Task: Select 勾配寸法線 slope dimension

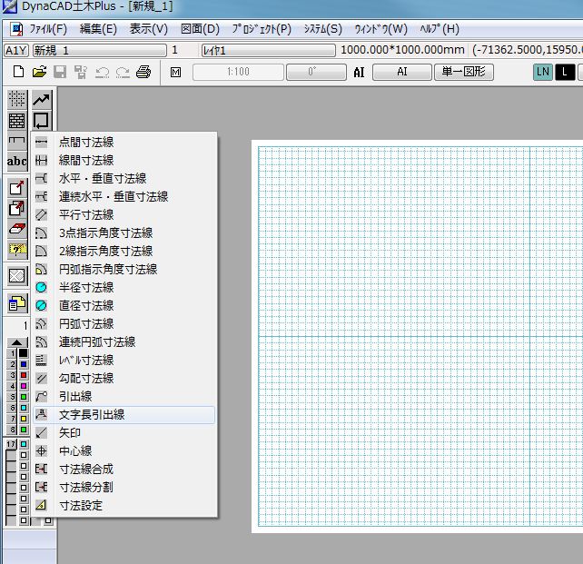Action: pyautogui.click(x=124, y=379)
